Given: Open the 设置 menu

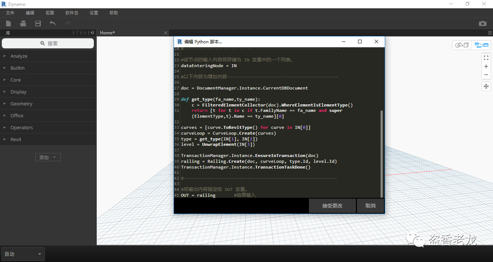Looking at the screenshot, I should click(x=94, y=13).
